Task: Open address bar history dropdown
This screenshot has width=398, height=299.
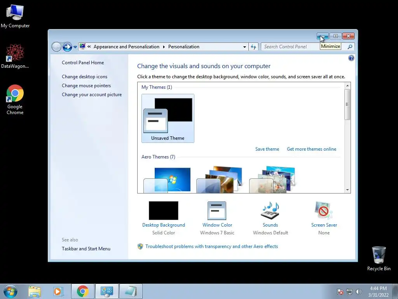Action: pos(244,47)
